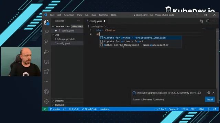Open notifications bell in status bar
This screenshot has height=123, width=220.
point(214,109)
